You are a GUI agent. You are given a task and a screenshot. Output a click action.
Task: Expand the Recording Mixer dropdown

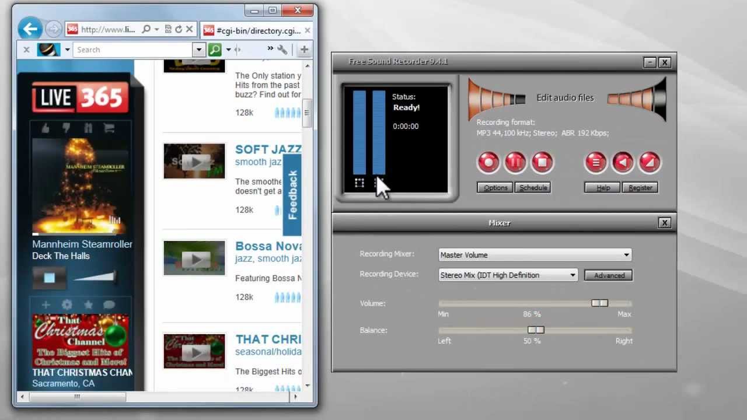pos(626,255)
